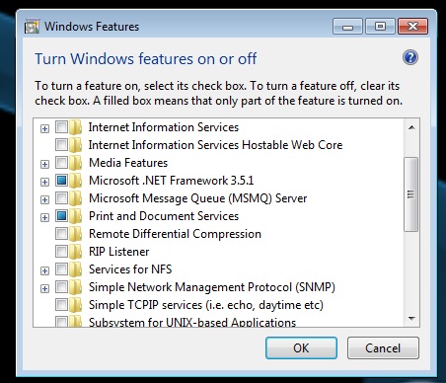Click the Services for NFS folder icon

(75, 269)
